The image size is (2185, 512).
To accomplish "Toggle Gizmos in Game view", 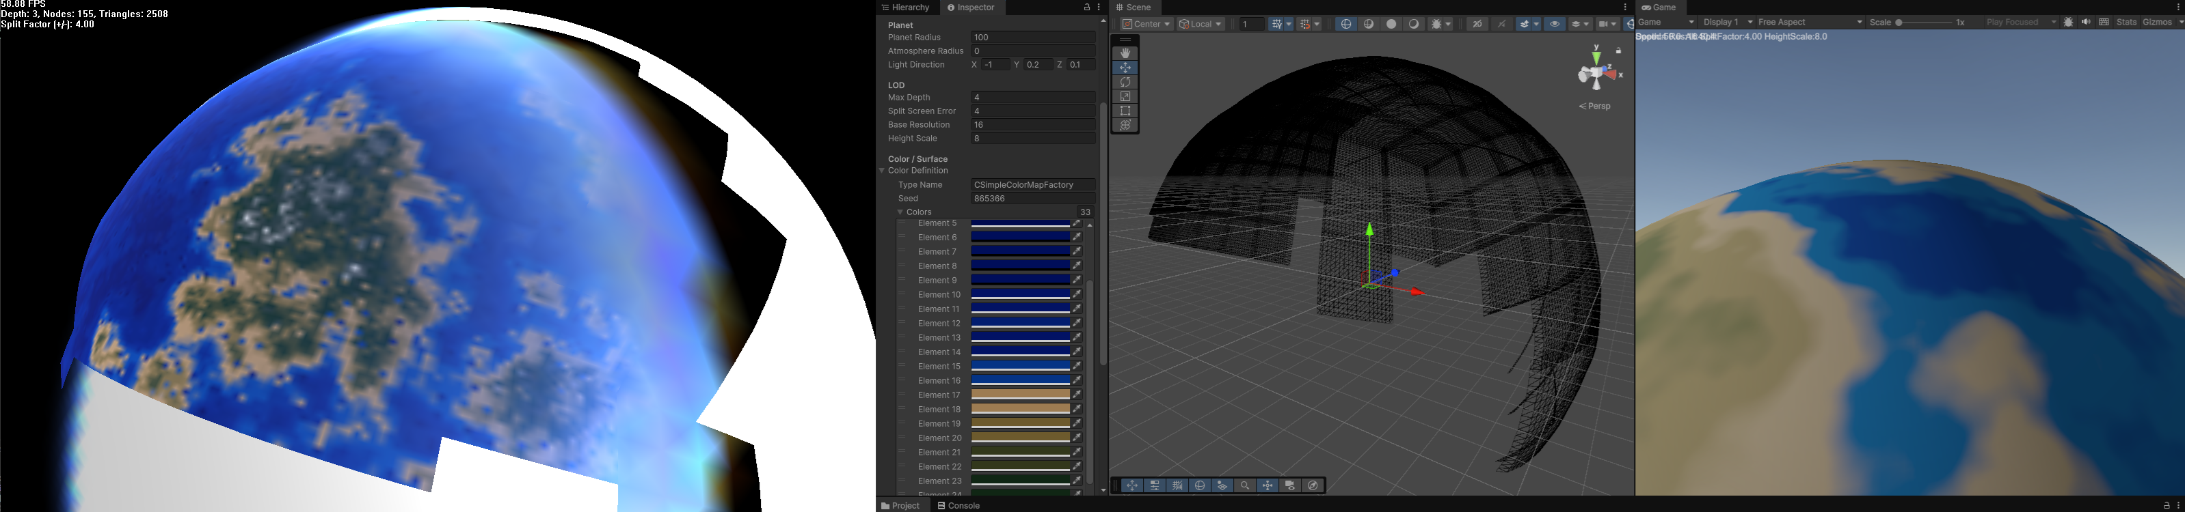I will 2157,22.
